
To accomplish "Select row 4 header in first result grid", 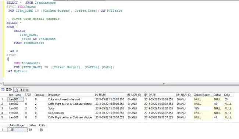I will coord(4,113).
